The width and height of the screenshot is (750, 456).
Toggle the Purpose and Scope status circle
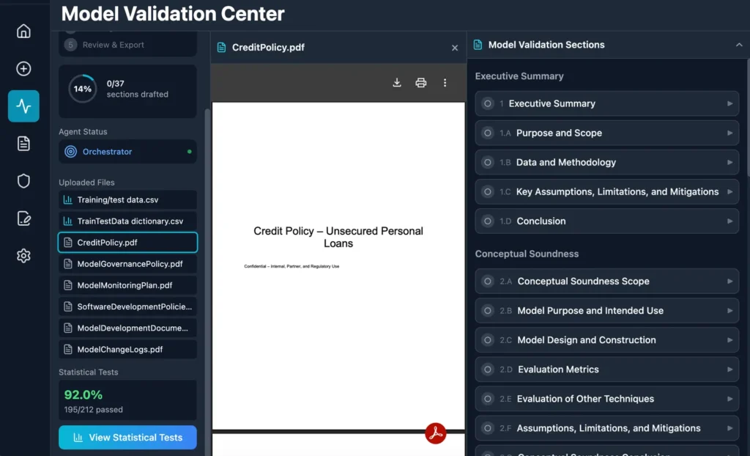[x=488, y=133]
